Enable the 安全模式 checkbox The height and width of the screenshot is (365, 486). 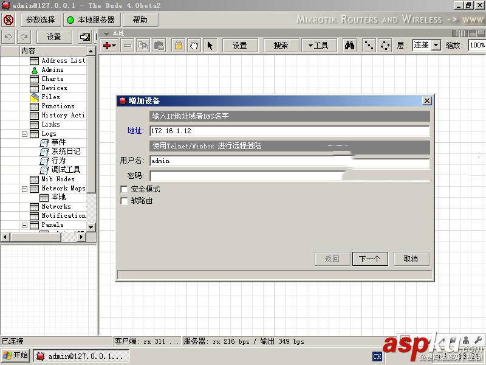pos(124,189)
